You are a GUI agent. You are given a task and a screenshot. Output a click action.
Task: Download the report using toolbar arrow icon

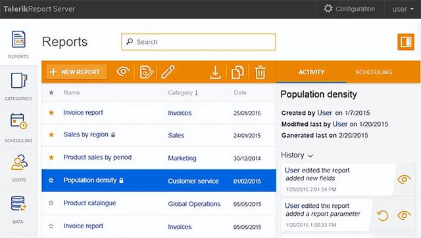(x=215, y=72)
